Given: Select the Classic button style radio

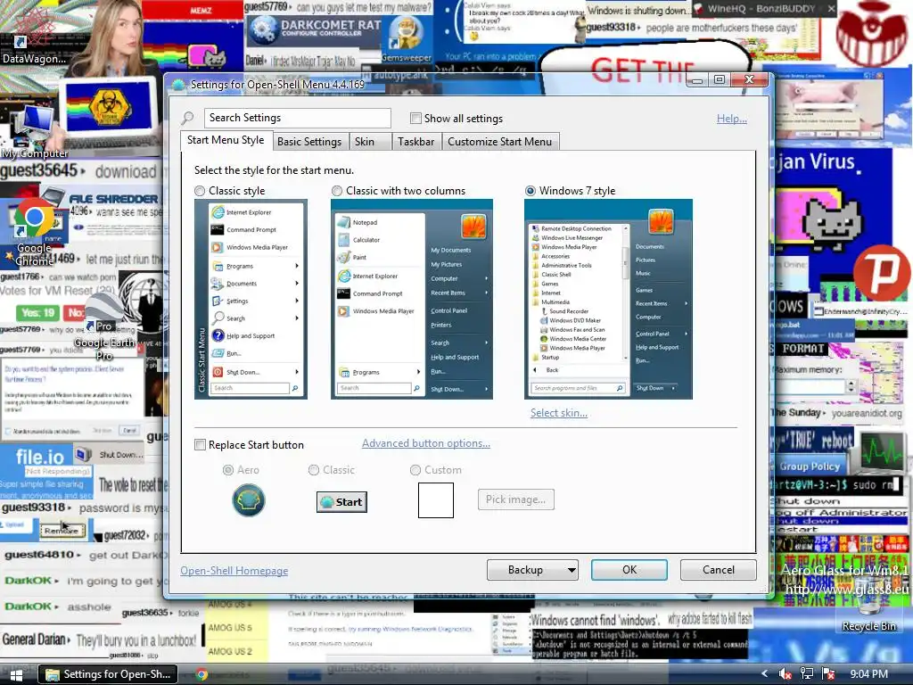Looking at the screenshot, I should [314, 470].
